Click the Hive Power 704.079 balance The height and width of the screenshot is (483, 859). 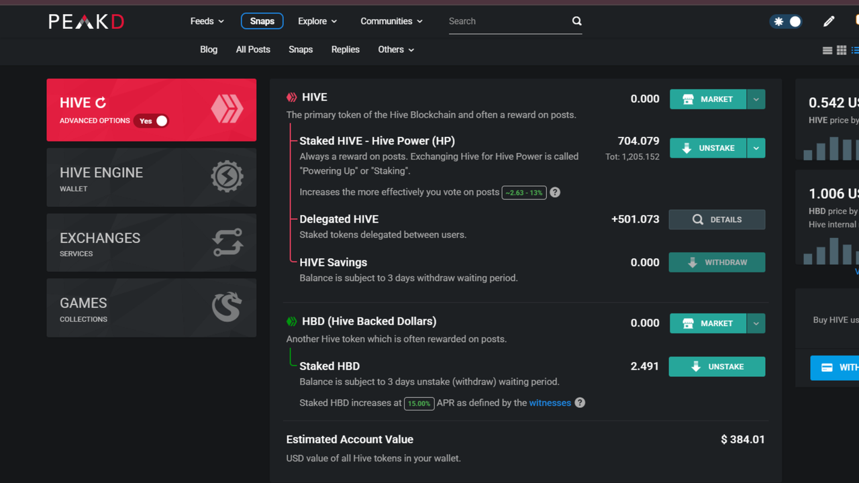[x=639, y=142]
